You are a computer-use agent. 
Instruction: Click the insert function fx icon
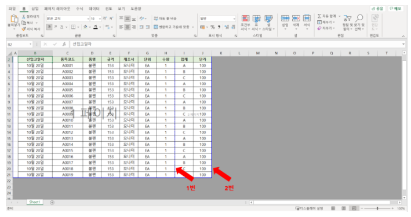(64, 44)
